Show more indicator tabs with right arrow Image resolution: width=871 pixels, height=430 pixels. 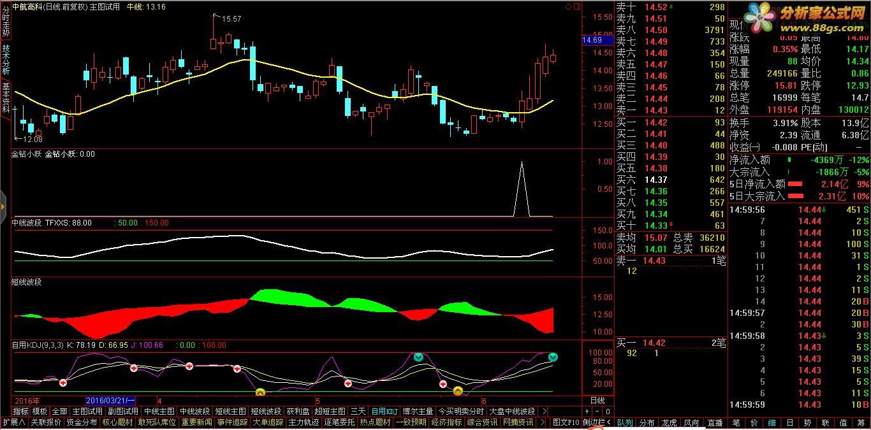click(x=544, y=412)
